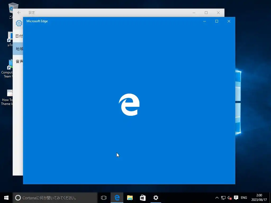
Task: Open the Store from the taskbar
Action: 143,198
